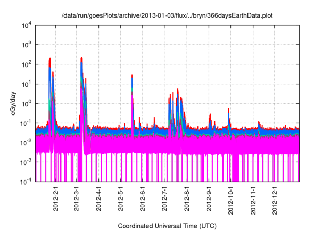Viewport: 330px width, 231px height.
Task: Click the 10^4 y-axis tick label
Action: click(27, 25)
